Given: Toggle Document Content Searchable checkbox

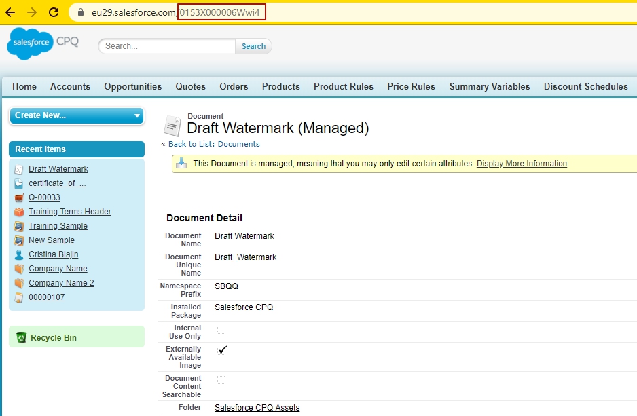Looking at the screenshot, I should pos(221,380).
